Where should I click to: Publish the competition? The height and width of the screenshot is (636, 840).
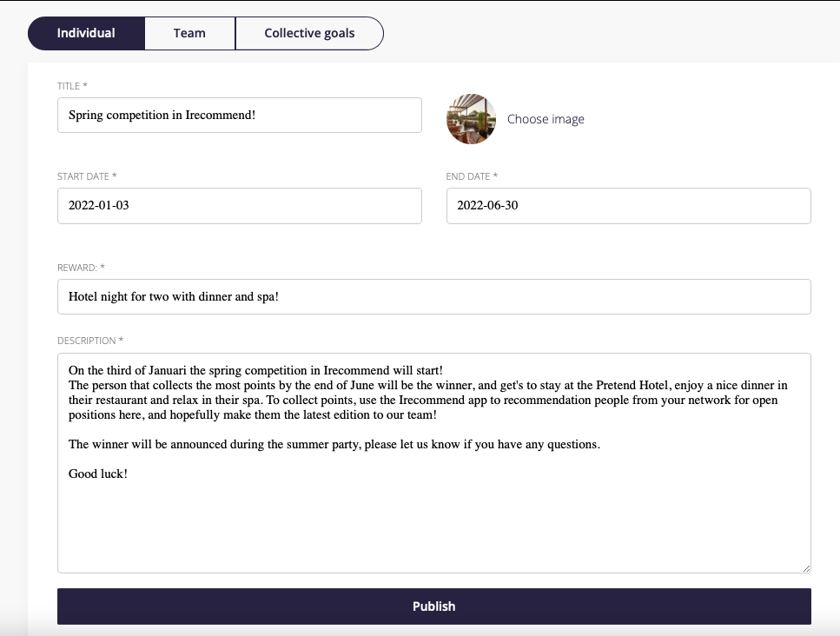pos(434,606)
